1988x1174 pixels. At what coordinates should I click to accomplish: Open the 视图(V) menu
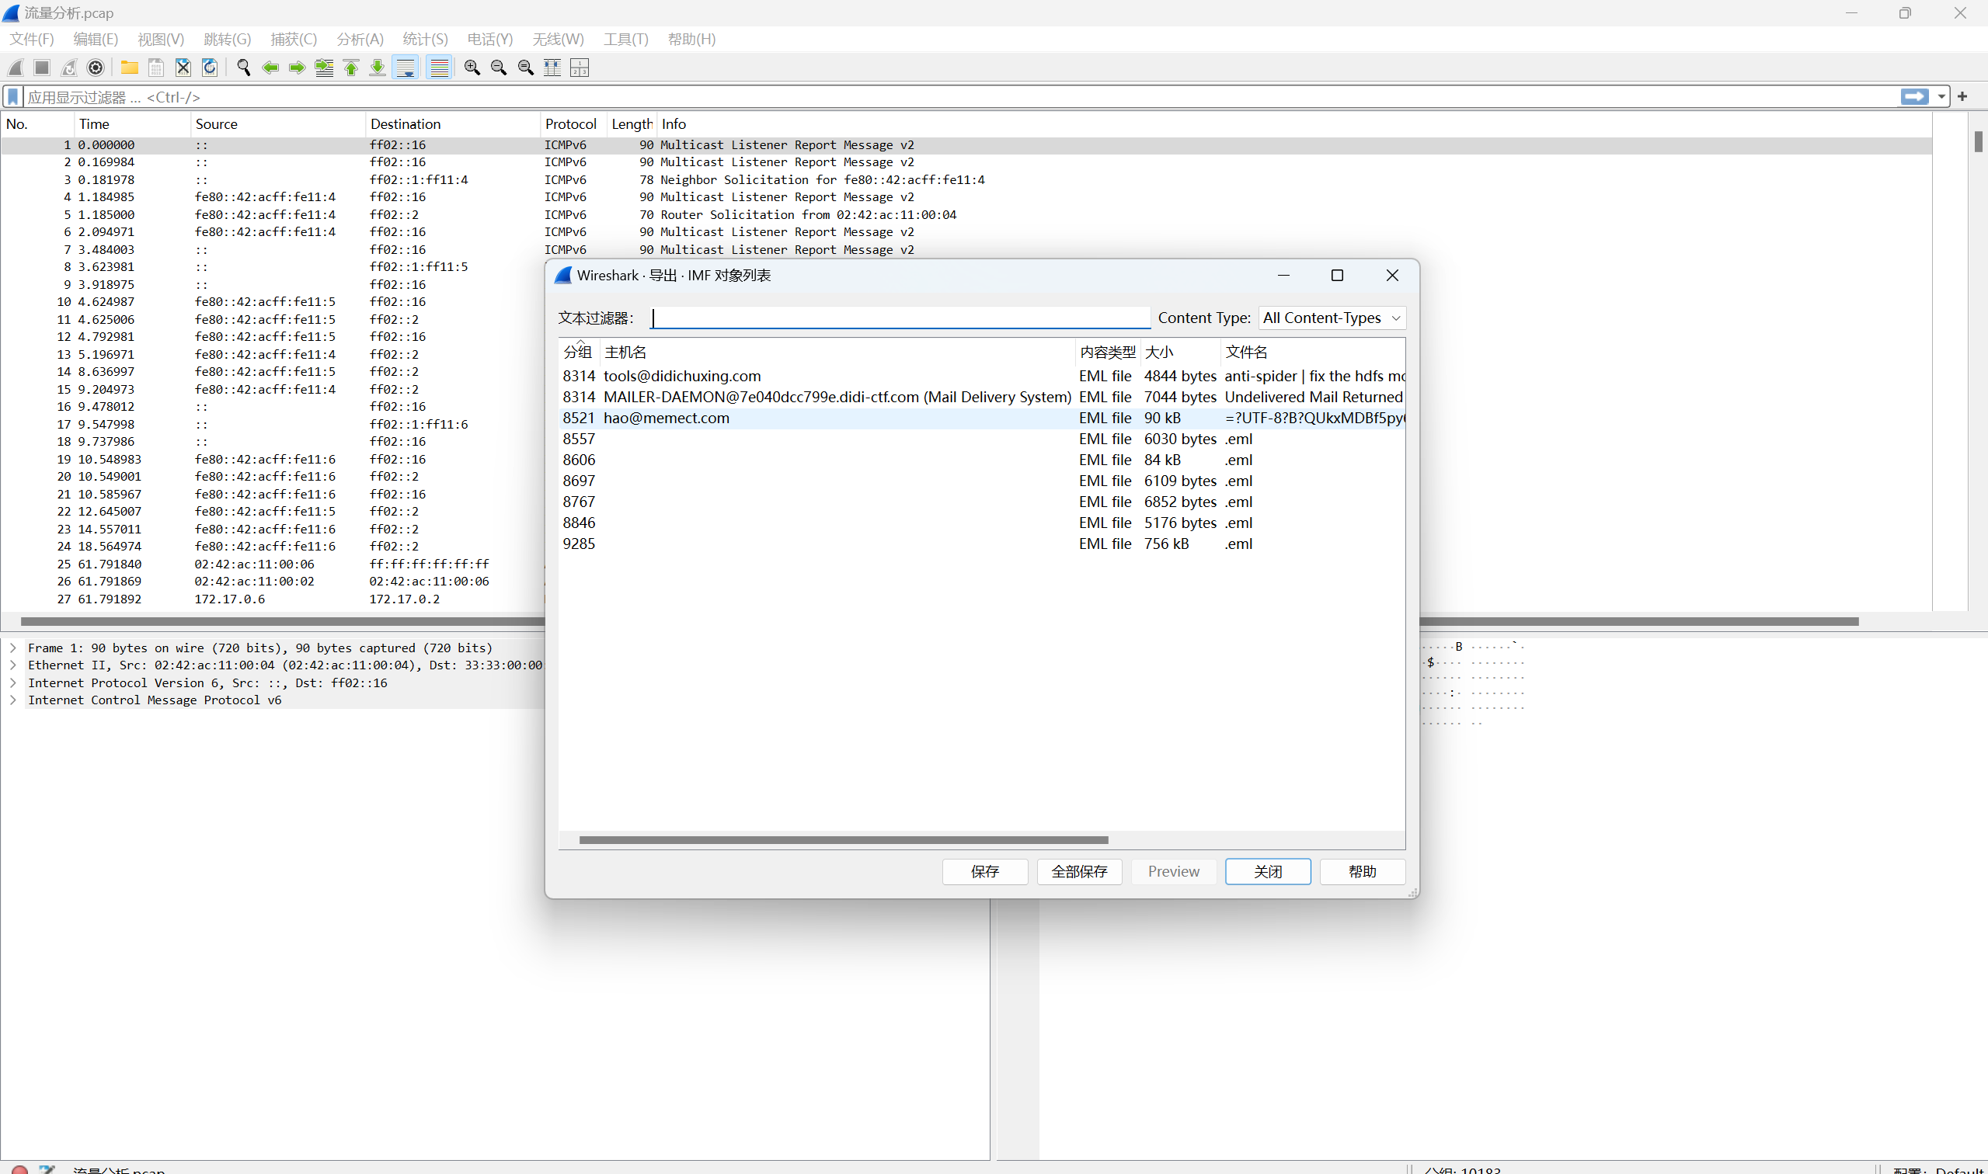tap(161, 39)
